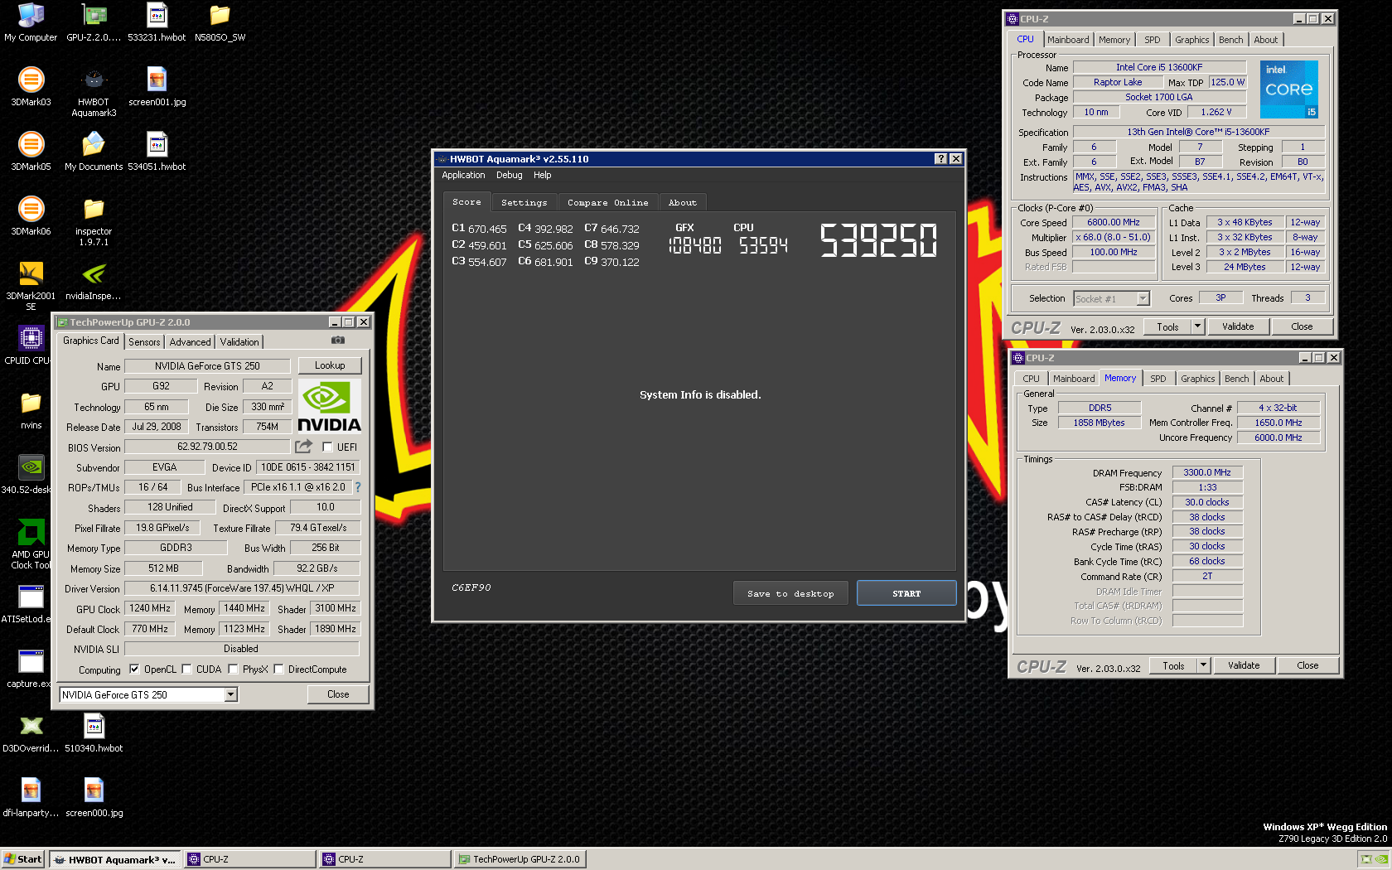
Task: Toggle the PhysX checkbox
Action: coord(233,669)
